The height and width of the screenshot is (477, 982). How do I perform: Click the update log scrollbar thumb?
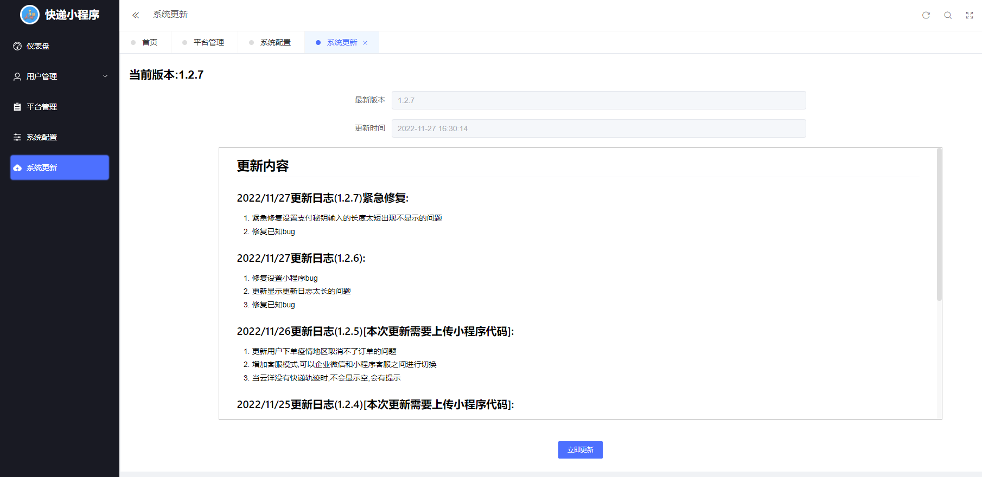click(x=939, y=224)
